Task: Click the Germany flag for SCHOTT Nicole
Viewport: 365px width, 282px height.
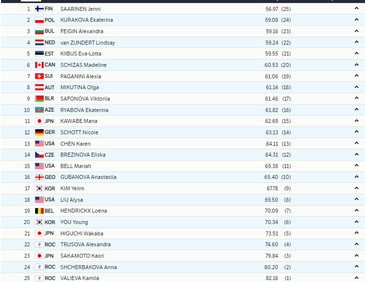Action: click(x=40, y=132)
